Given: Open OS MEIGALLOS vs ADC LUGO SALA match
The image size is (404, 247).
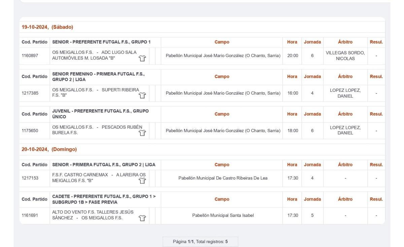Looking at the screenshot, I should (x=95, y=55).
